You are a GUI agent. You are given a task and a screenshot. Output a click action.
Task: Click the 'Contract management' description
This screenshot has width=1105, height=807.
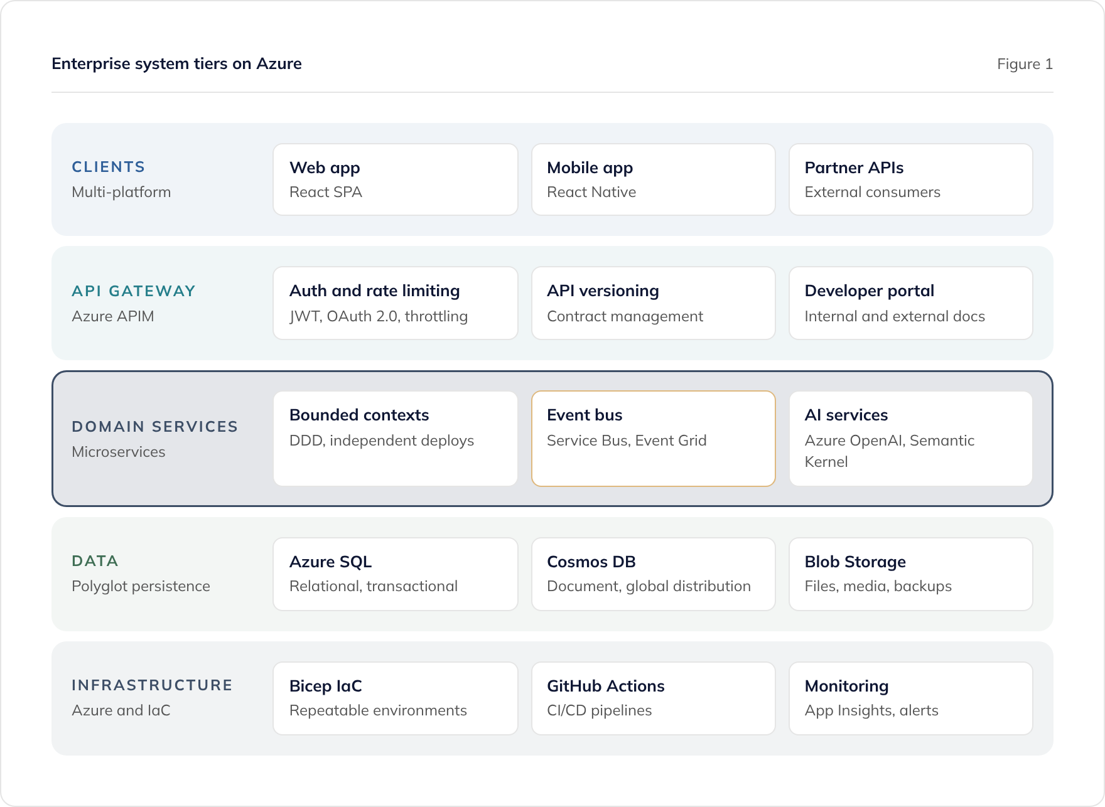[x=625, y=316]
